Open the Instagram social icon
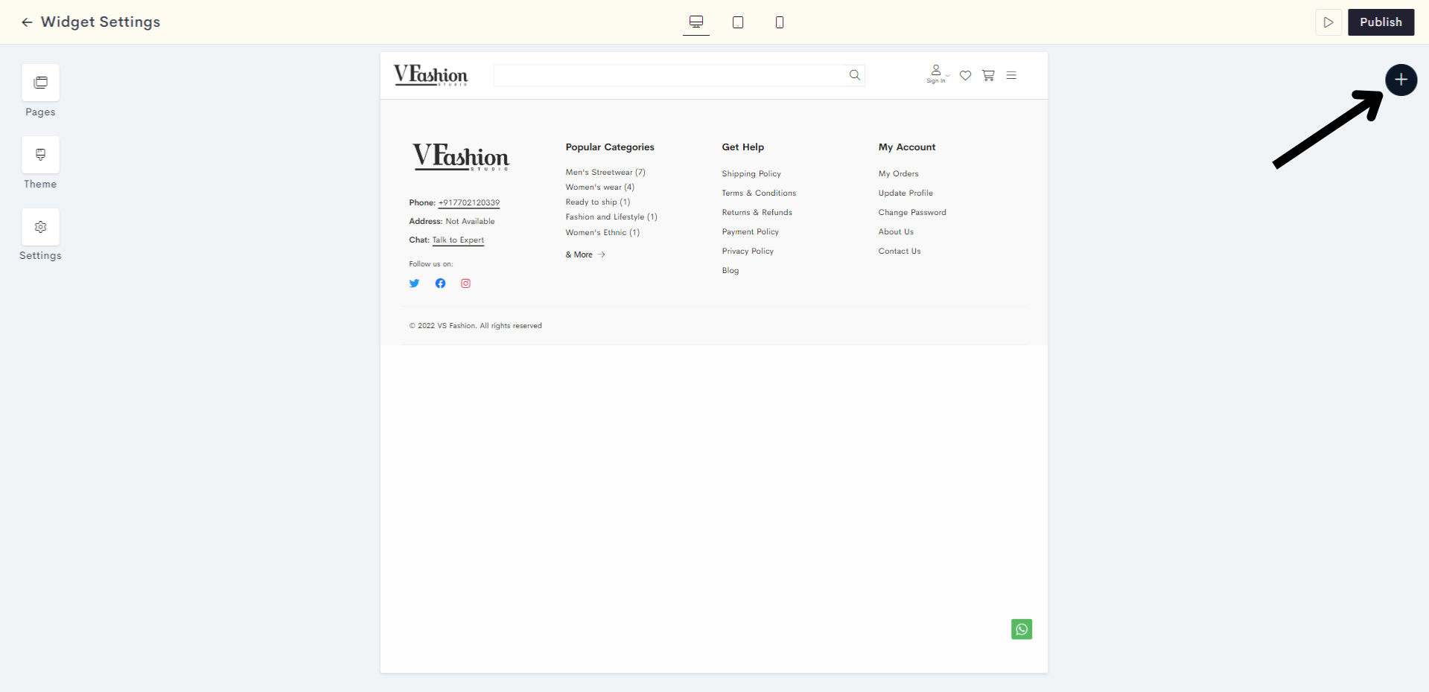The image size is (1429, 692). click(x=465, y=283)
